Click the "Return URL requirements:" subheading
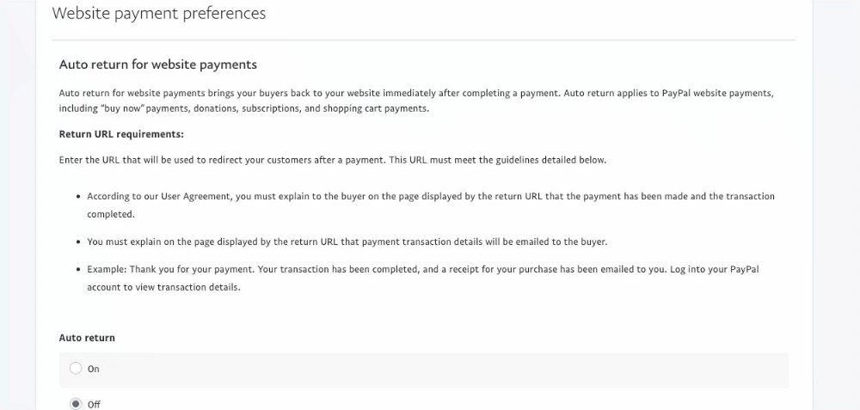The width and height of the screenshot is (860, 410). tap(121, 134)
